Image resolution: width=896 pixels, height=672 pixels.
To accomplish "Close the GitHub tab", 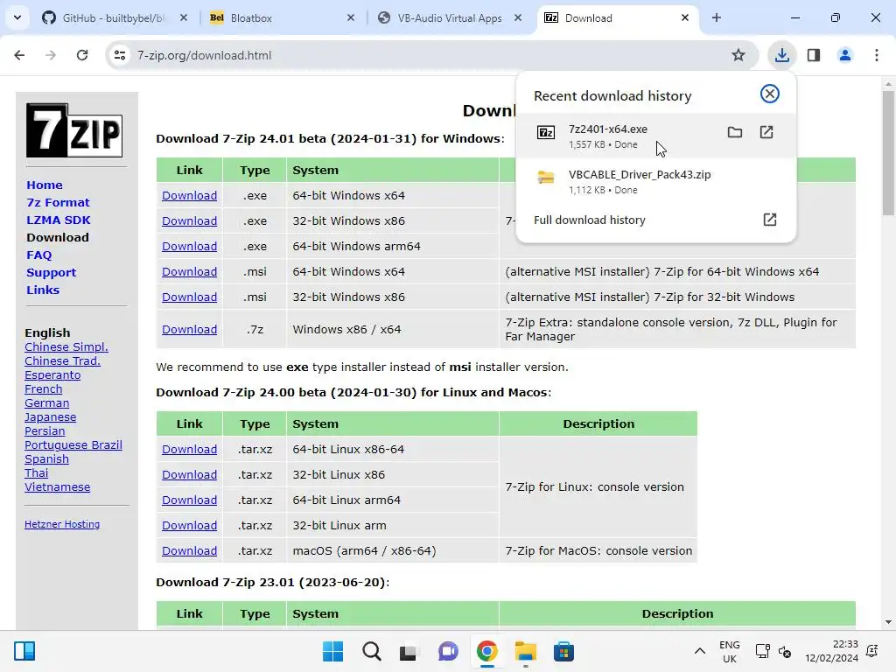I will tap(184, 17).
